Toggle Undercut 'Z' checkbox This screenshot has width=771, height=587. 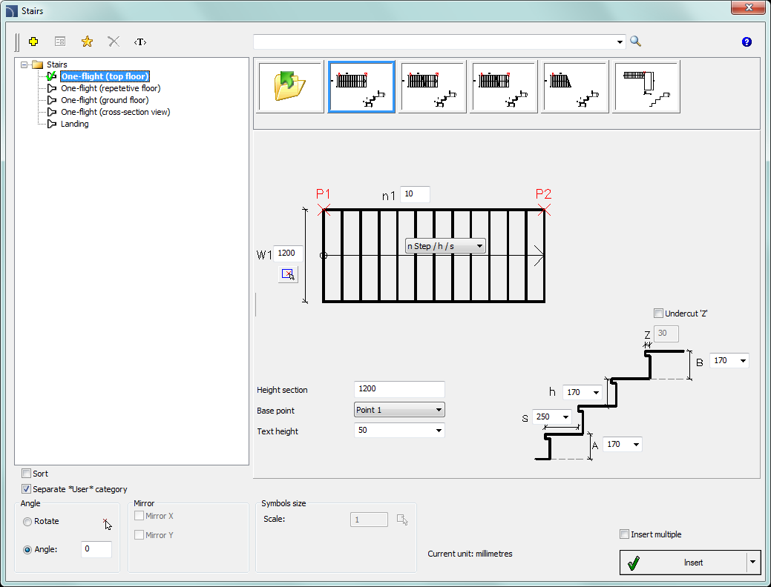pos(658,314)
